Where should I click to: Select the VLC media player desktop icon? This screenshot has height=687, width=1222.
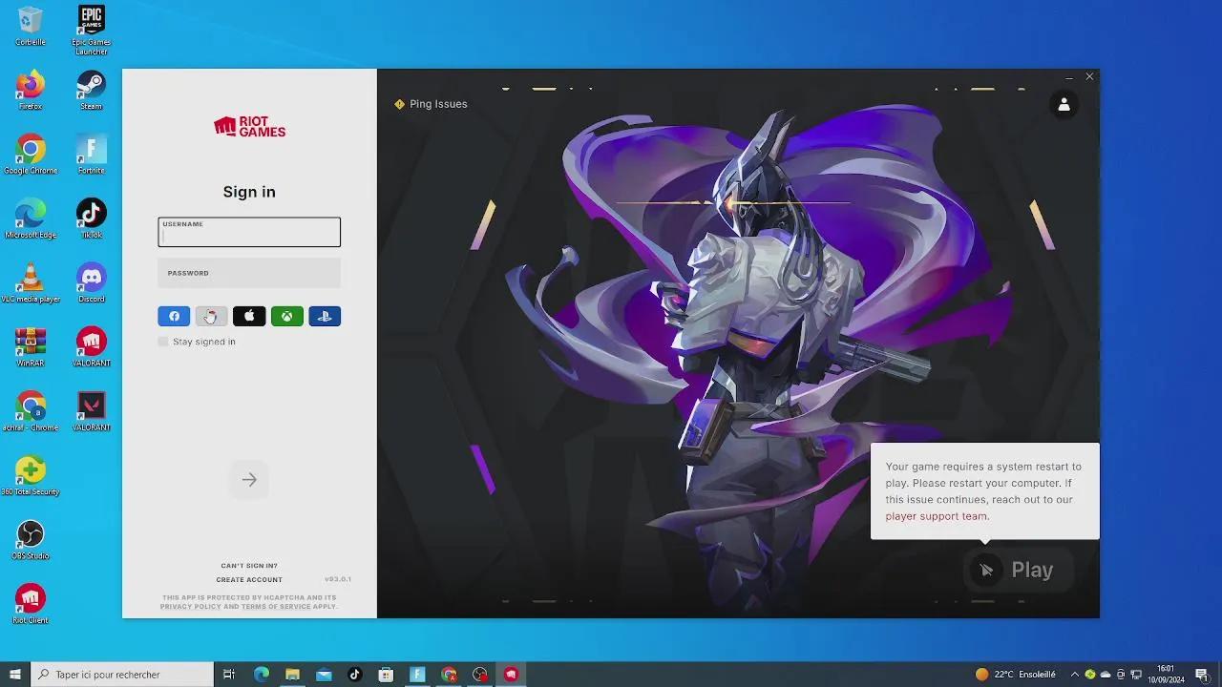[x=31, y=283]
